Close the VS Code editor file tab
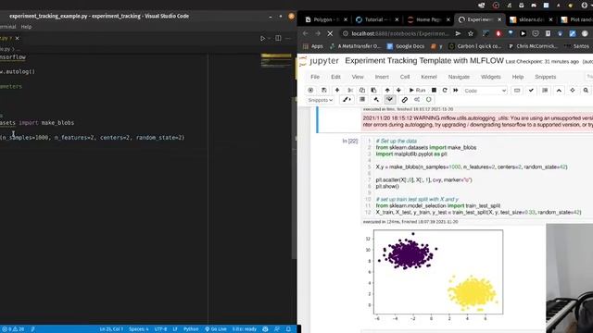 tap(17, 38)
